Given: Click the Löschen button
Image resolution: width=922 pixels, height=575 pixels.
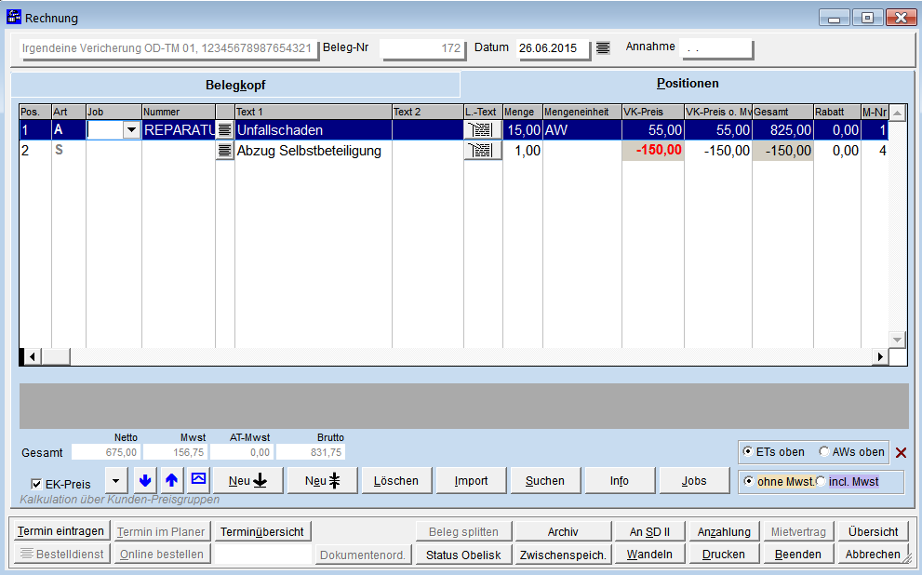Looking at the screenshot, I should click(396, 481).
